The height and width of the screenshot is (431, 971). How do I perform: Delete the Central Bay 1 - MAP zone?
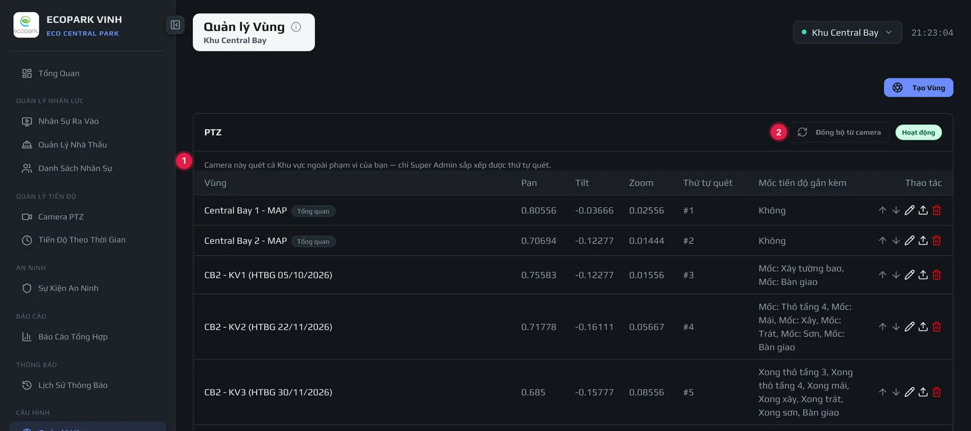[x=936, y=210]
